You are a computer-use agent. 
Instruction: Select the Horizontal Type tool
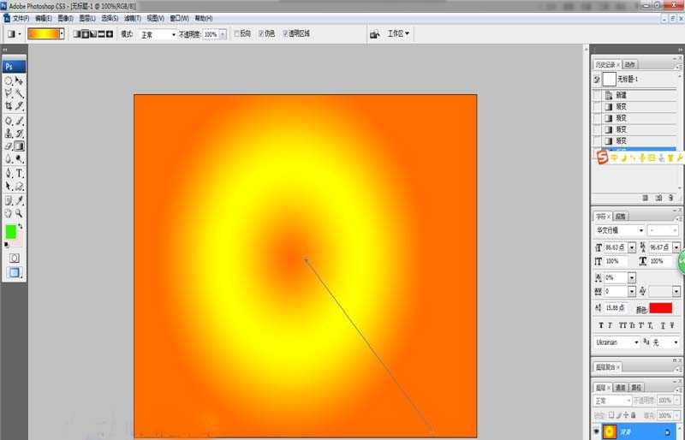(x=19, y=172)
